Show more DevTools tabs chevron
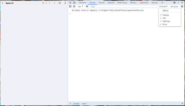Screen dimensions: 185x106 162,3
